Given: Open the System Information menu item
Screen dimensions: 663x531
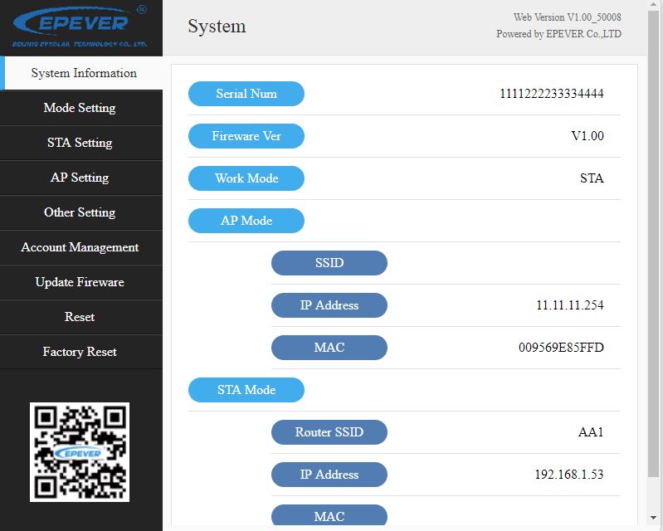Looking at the screenshot, I should (x=83, y=73).
